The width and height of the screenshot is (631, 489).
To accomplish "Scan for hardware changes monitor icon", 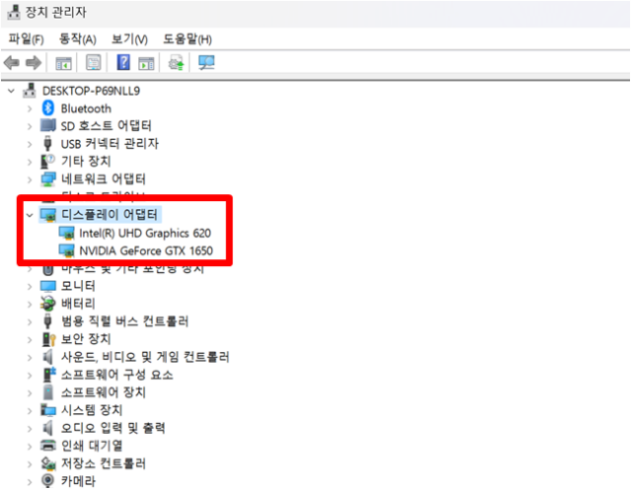I will point(206,63).
